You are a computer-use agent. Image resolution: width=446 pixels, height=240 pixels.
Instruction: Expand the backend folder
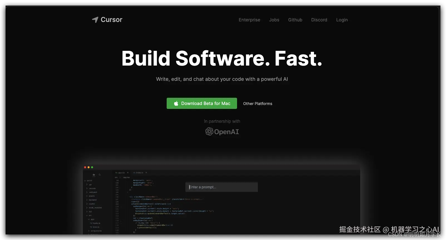(x=91, y=200)
